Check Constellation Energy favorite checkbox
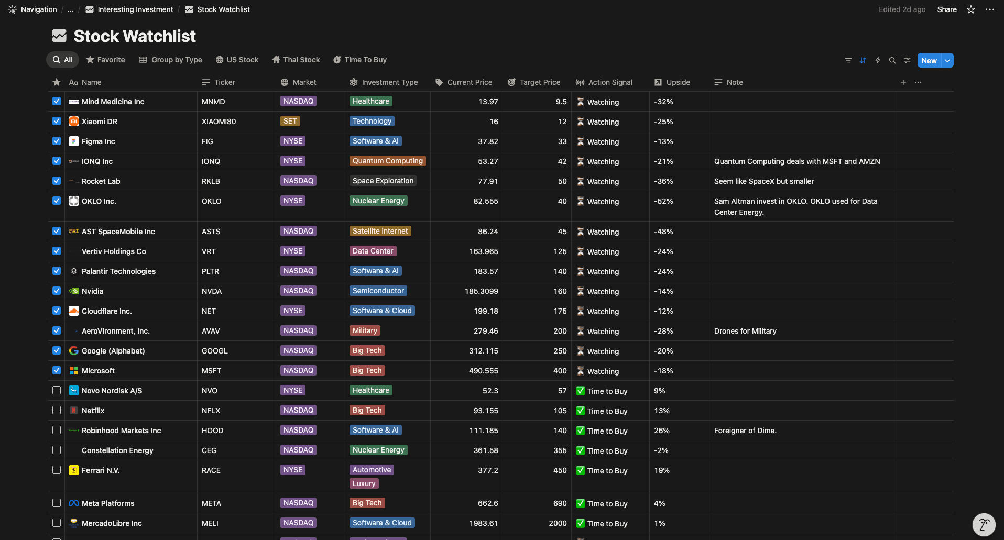The image size is (1004, 540). click(57, 450)
